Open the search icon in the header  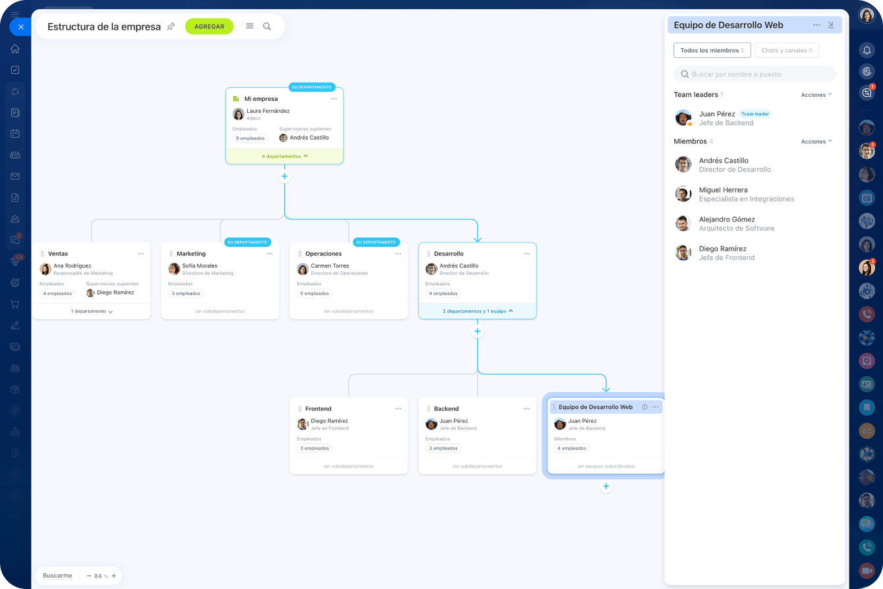[x=267, y=26]
